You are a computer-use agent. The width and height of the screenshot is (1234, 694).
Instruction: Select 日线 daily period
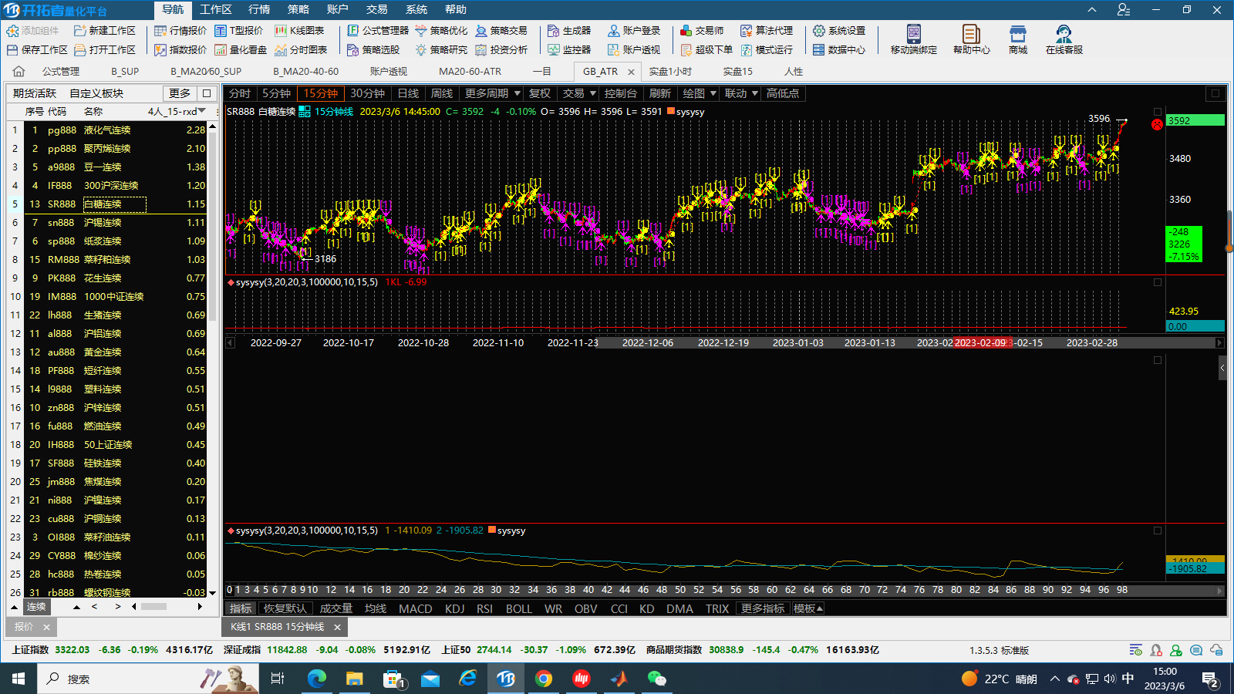point(408,93)
